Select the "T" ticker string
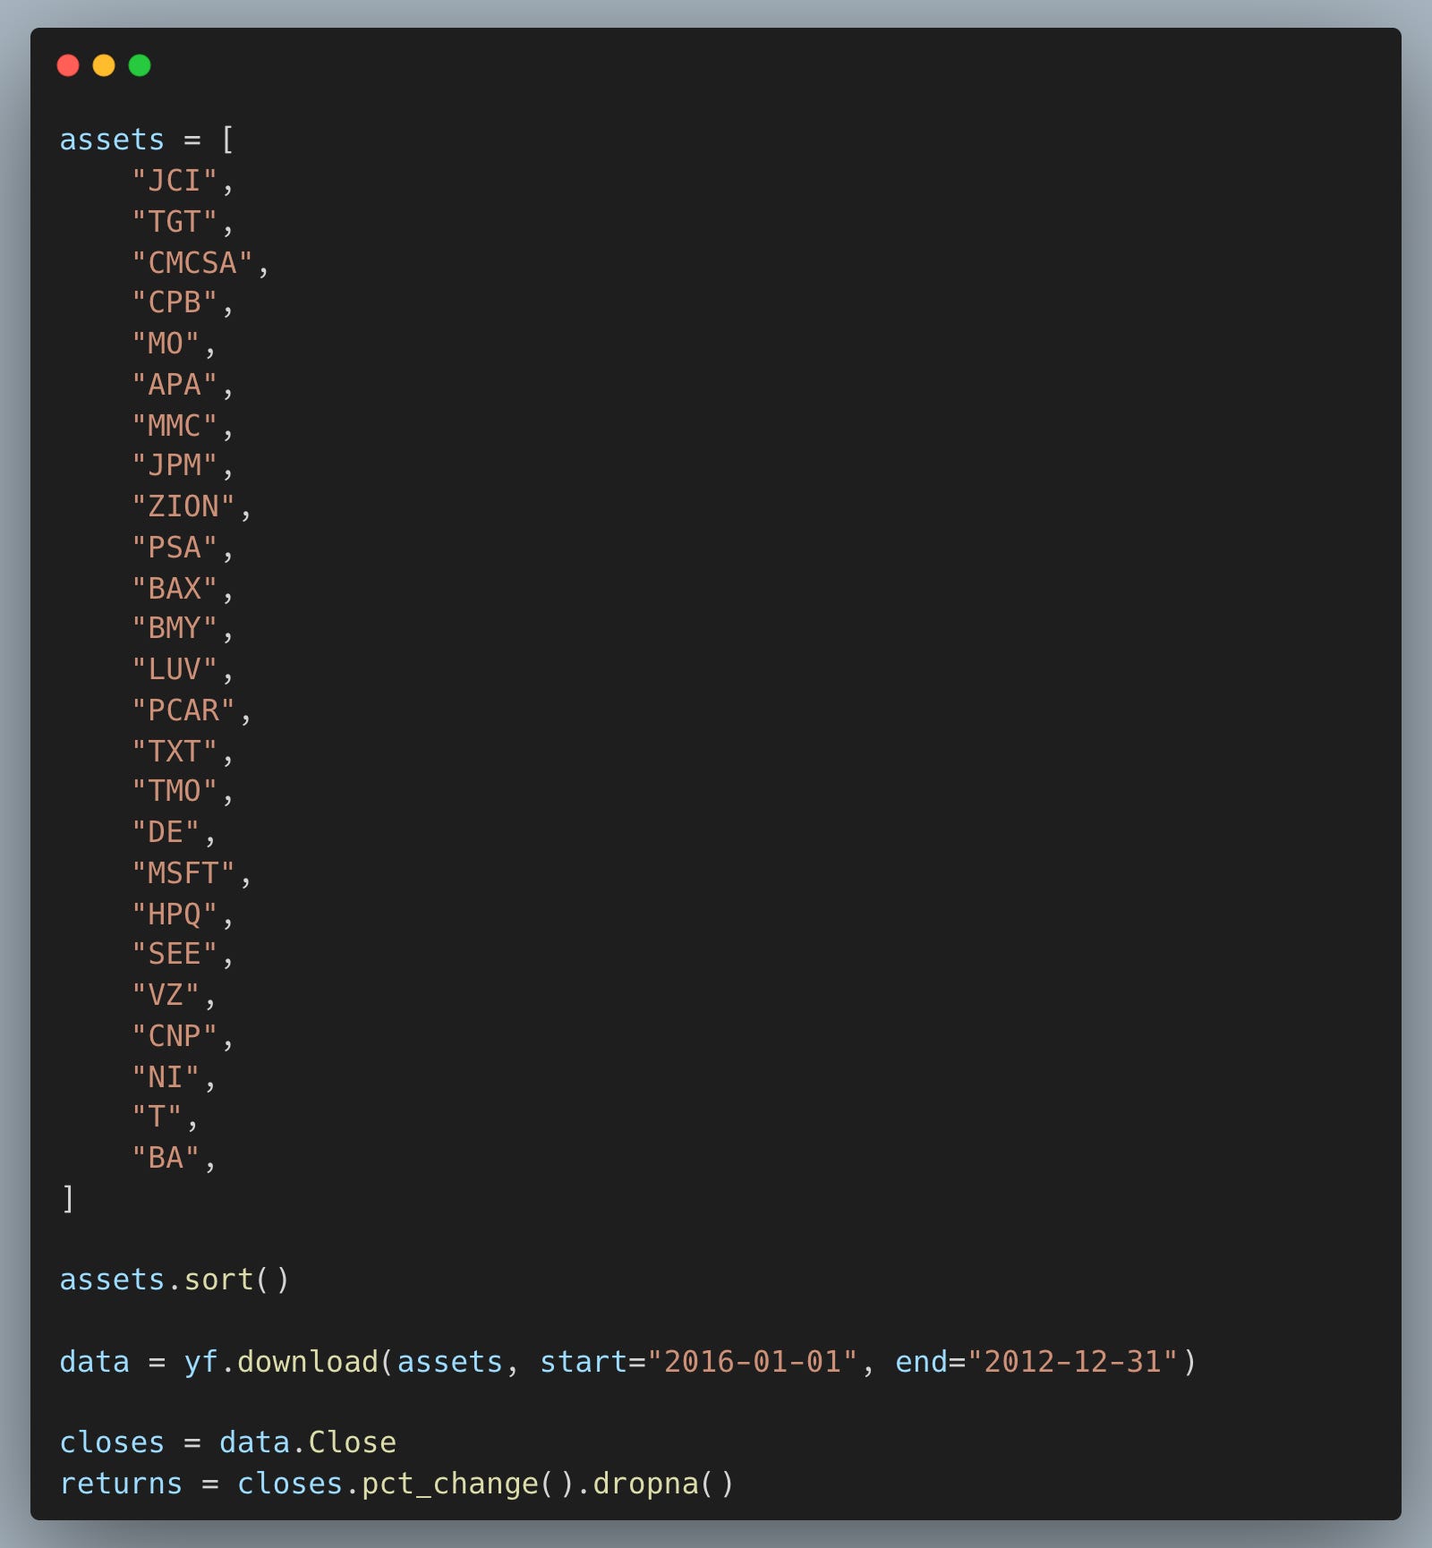1432x1548 pixels. point(157,1117)
